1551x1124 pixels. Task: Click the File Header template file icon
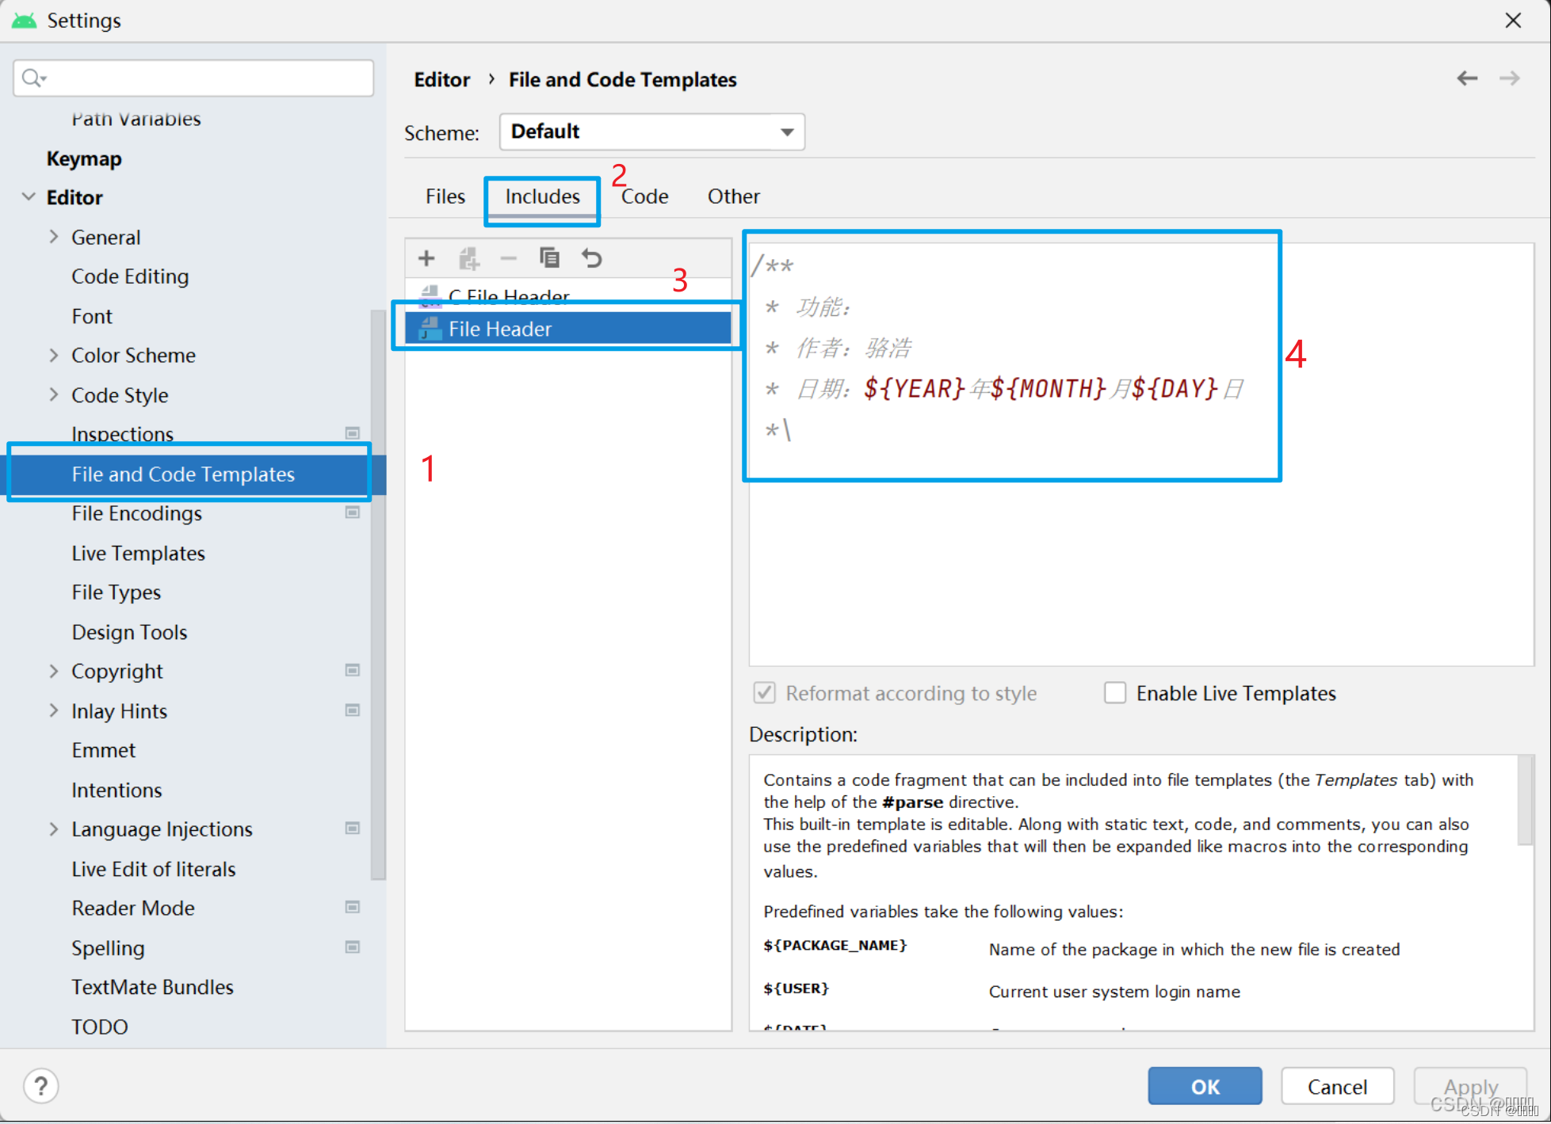click(430, 328)
